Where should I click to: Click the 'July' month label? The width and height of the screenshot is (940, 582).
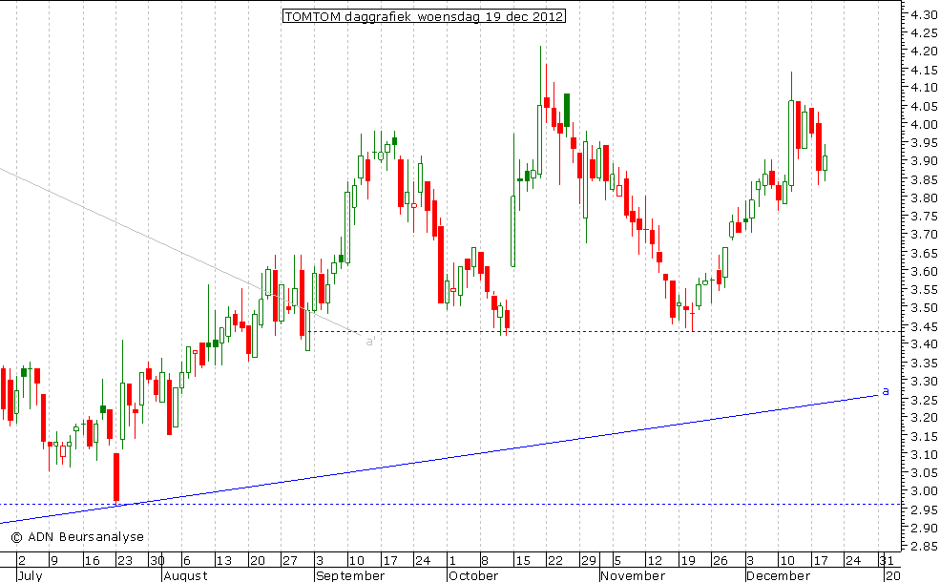pyautogui.click(x=30, y=576)
